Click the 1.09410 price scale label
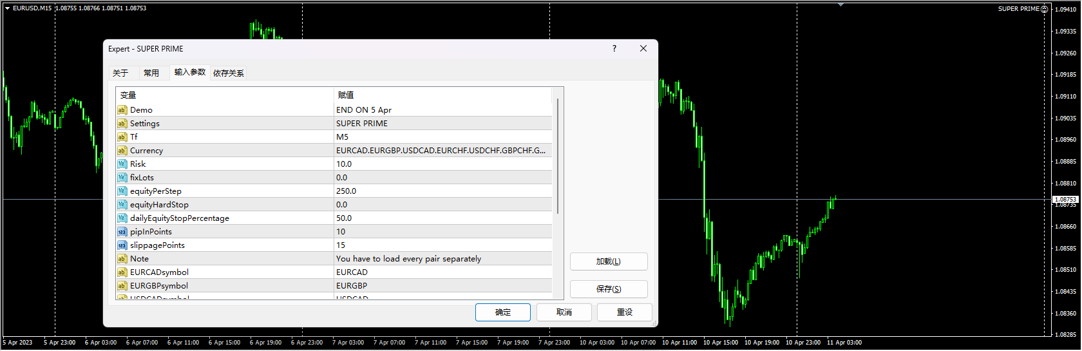The height and width of the screenshot is (351, 1082). coord(1067,10)
